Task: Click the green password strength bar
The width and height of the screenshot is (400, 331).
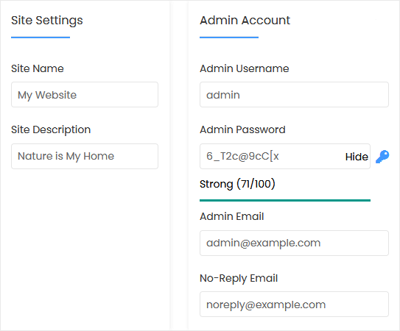Action: tap(285, 200)
